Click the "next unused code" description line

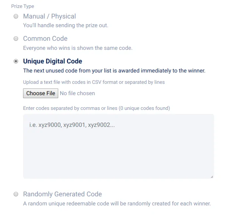click(x=114, y=71)
